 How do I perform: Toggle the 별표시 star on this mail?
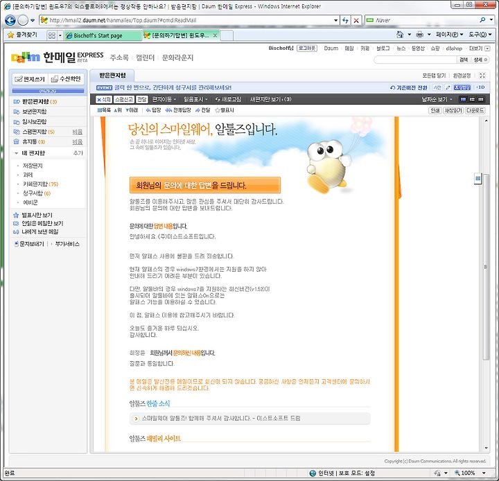[225, 110]
